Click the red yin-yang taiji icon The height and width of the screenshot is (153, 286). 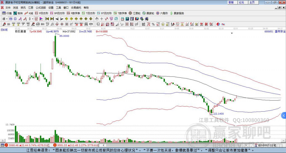click(x=218, y=24)
